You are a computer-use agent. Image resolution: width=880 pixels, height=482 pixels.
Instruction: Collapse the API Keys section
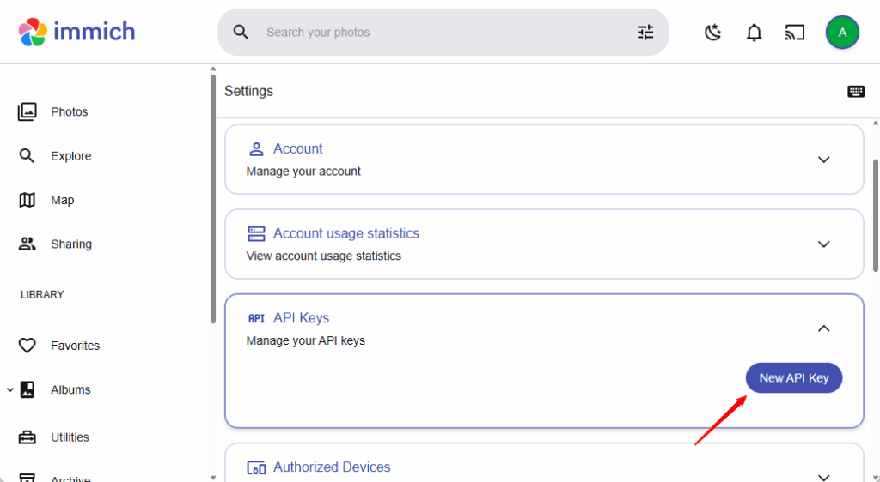coord(823,328)
